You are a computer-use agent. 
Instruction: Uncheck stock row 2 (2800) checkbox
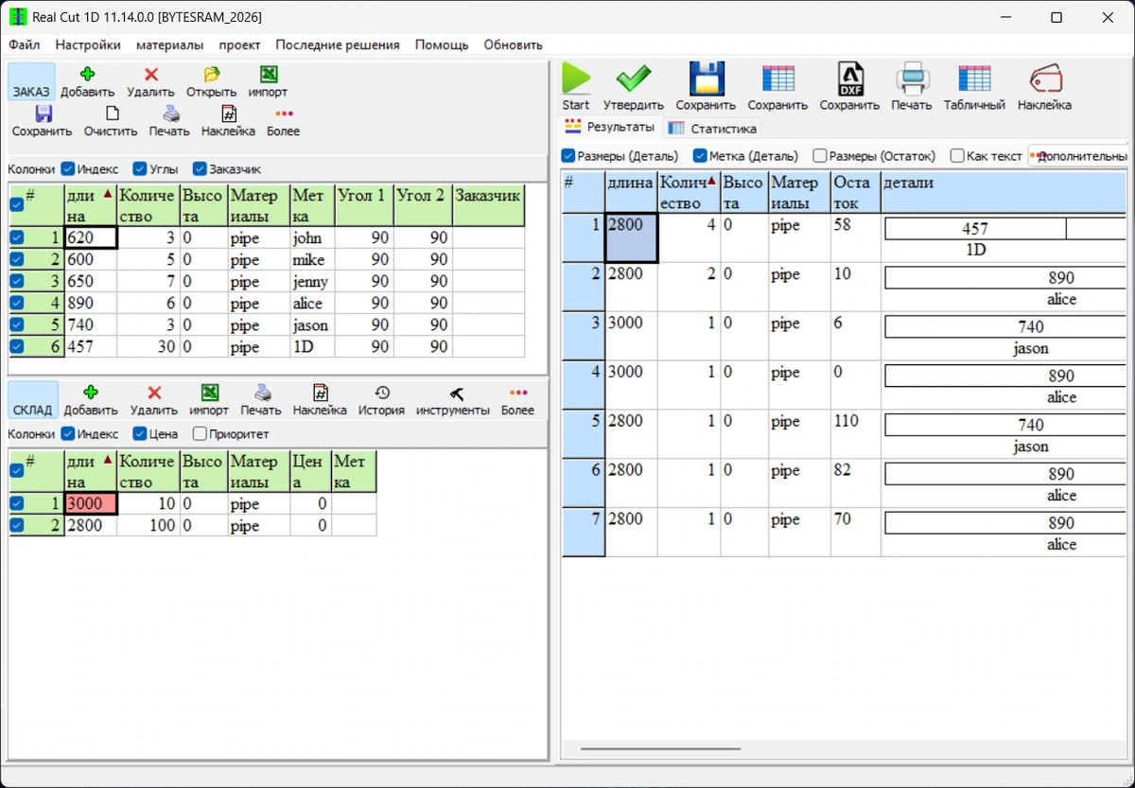16,525
